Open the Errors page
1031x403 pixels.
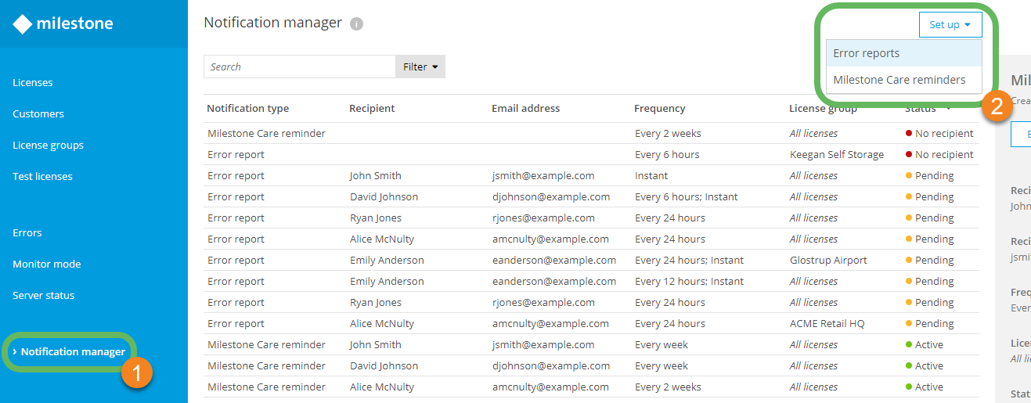27,233
